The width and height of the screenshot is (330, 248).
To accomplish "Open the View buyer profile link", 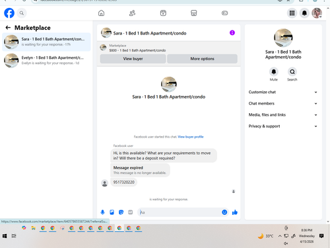I will pos(191,137).
